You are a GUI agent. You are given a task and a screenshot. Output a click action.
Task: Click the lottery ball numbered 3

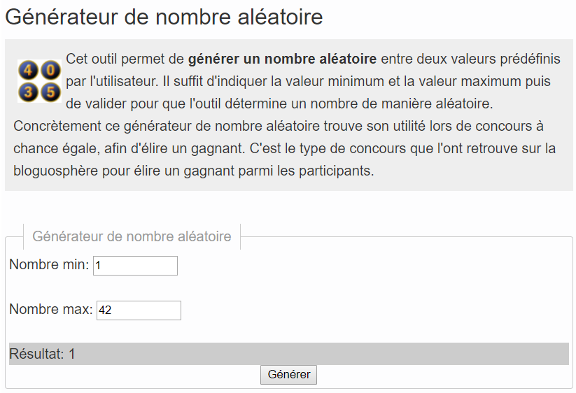click(x=28, y=92)
